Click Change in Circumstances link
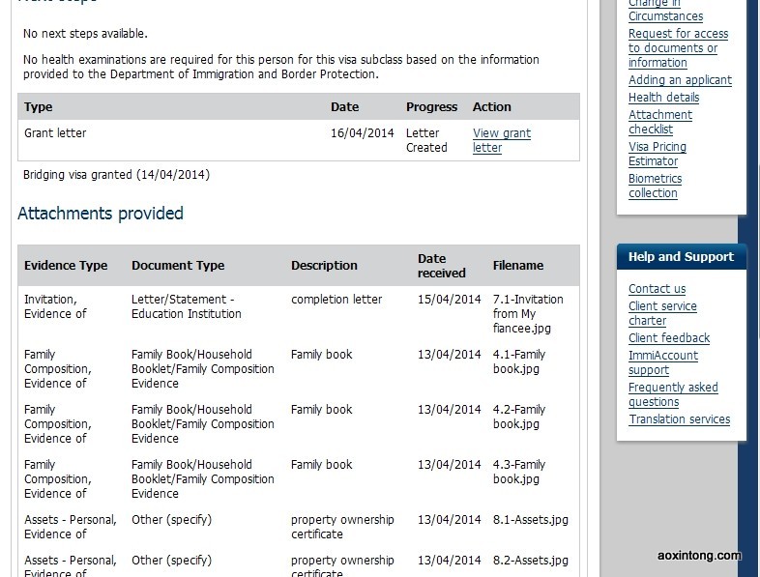760x577 pixels. [x=665, y=11]
